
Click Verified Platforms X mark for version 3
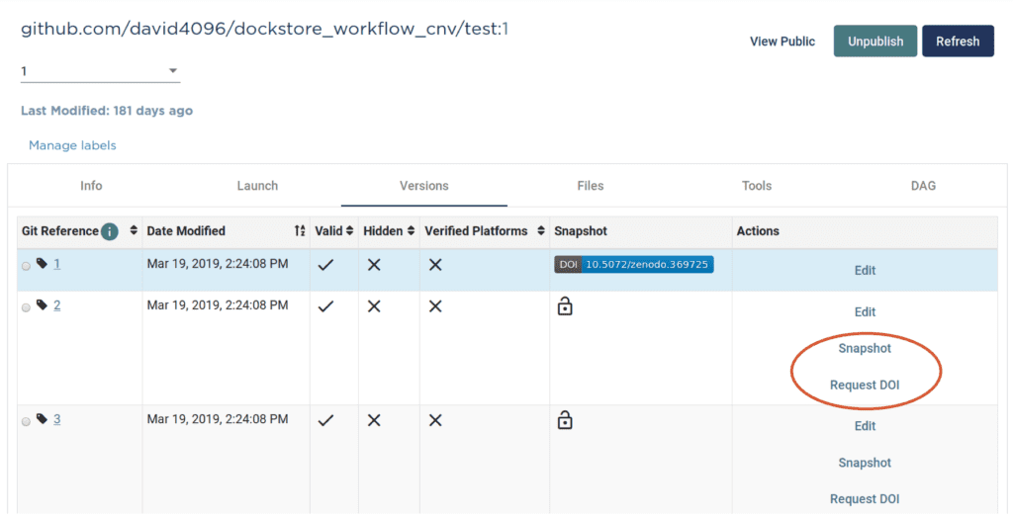435,420
